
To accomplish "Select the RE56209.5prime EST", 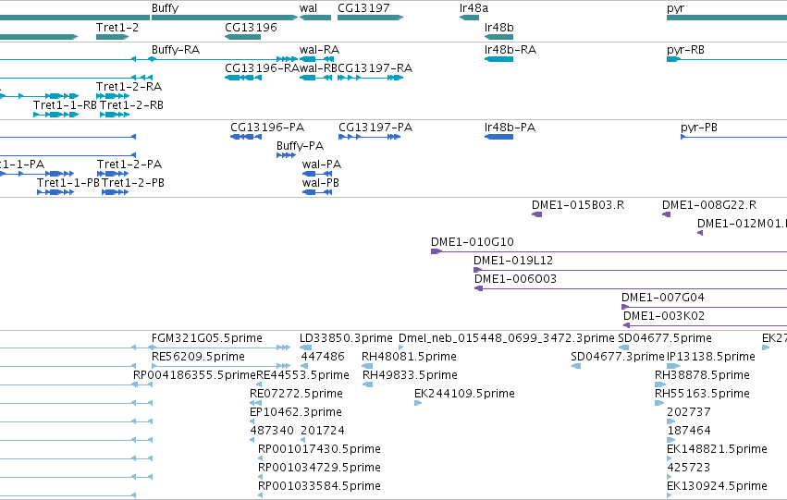I will coord(221,366).
